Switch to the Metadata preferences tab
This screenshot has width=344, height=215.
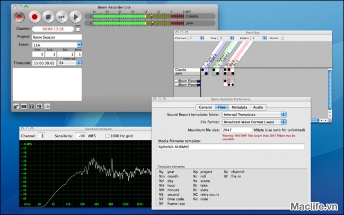[239, 107]
